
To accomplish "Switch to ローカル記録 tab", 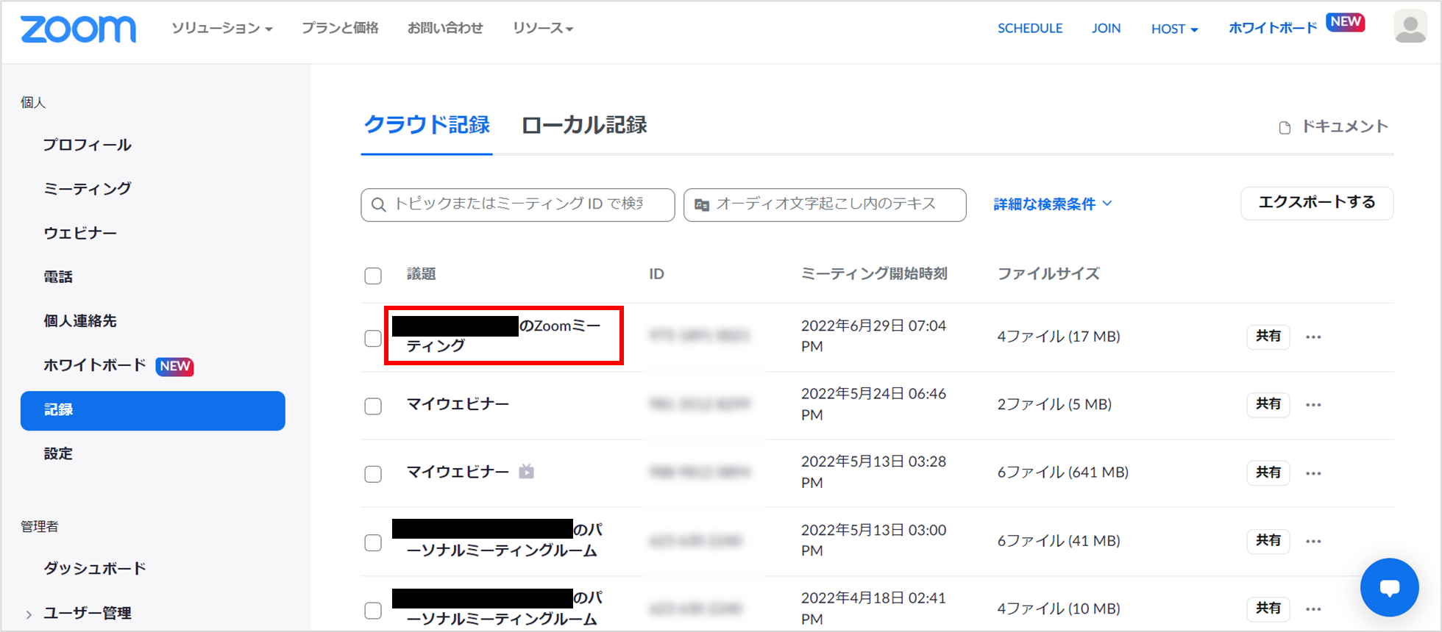I will (584, 125).
